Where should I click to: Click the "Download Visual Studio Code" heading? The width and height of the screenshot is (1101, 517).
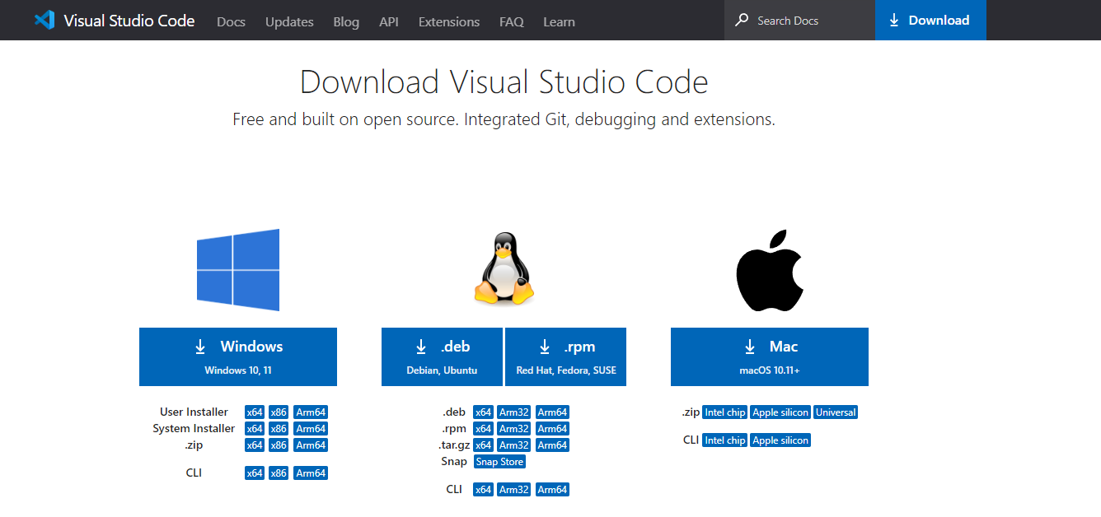pos(504,82)
